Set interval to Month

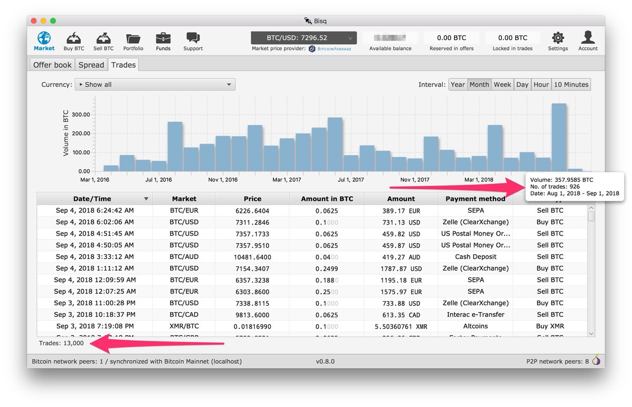tap(479, 84)
